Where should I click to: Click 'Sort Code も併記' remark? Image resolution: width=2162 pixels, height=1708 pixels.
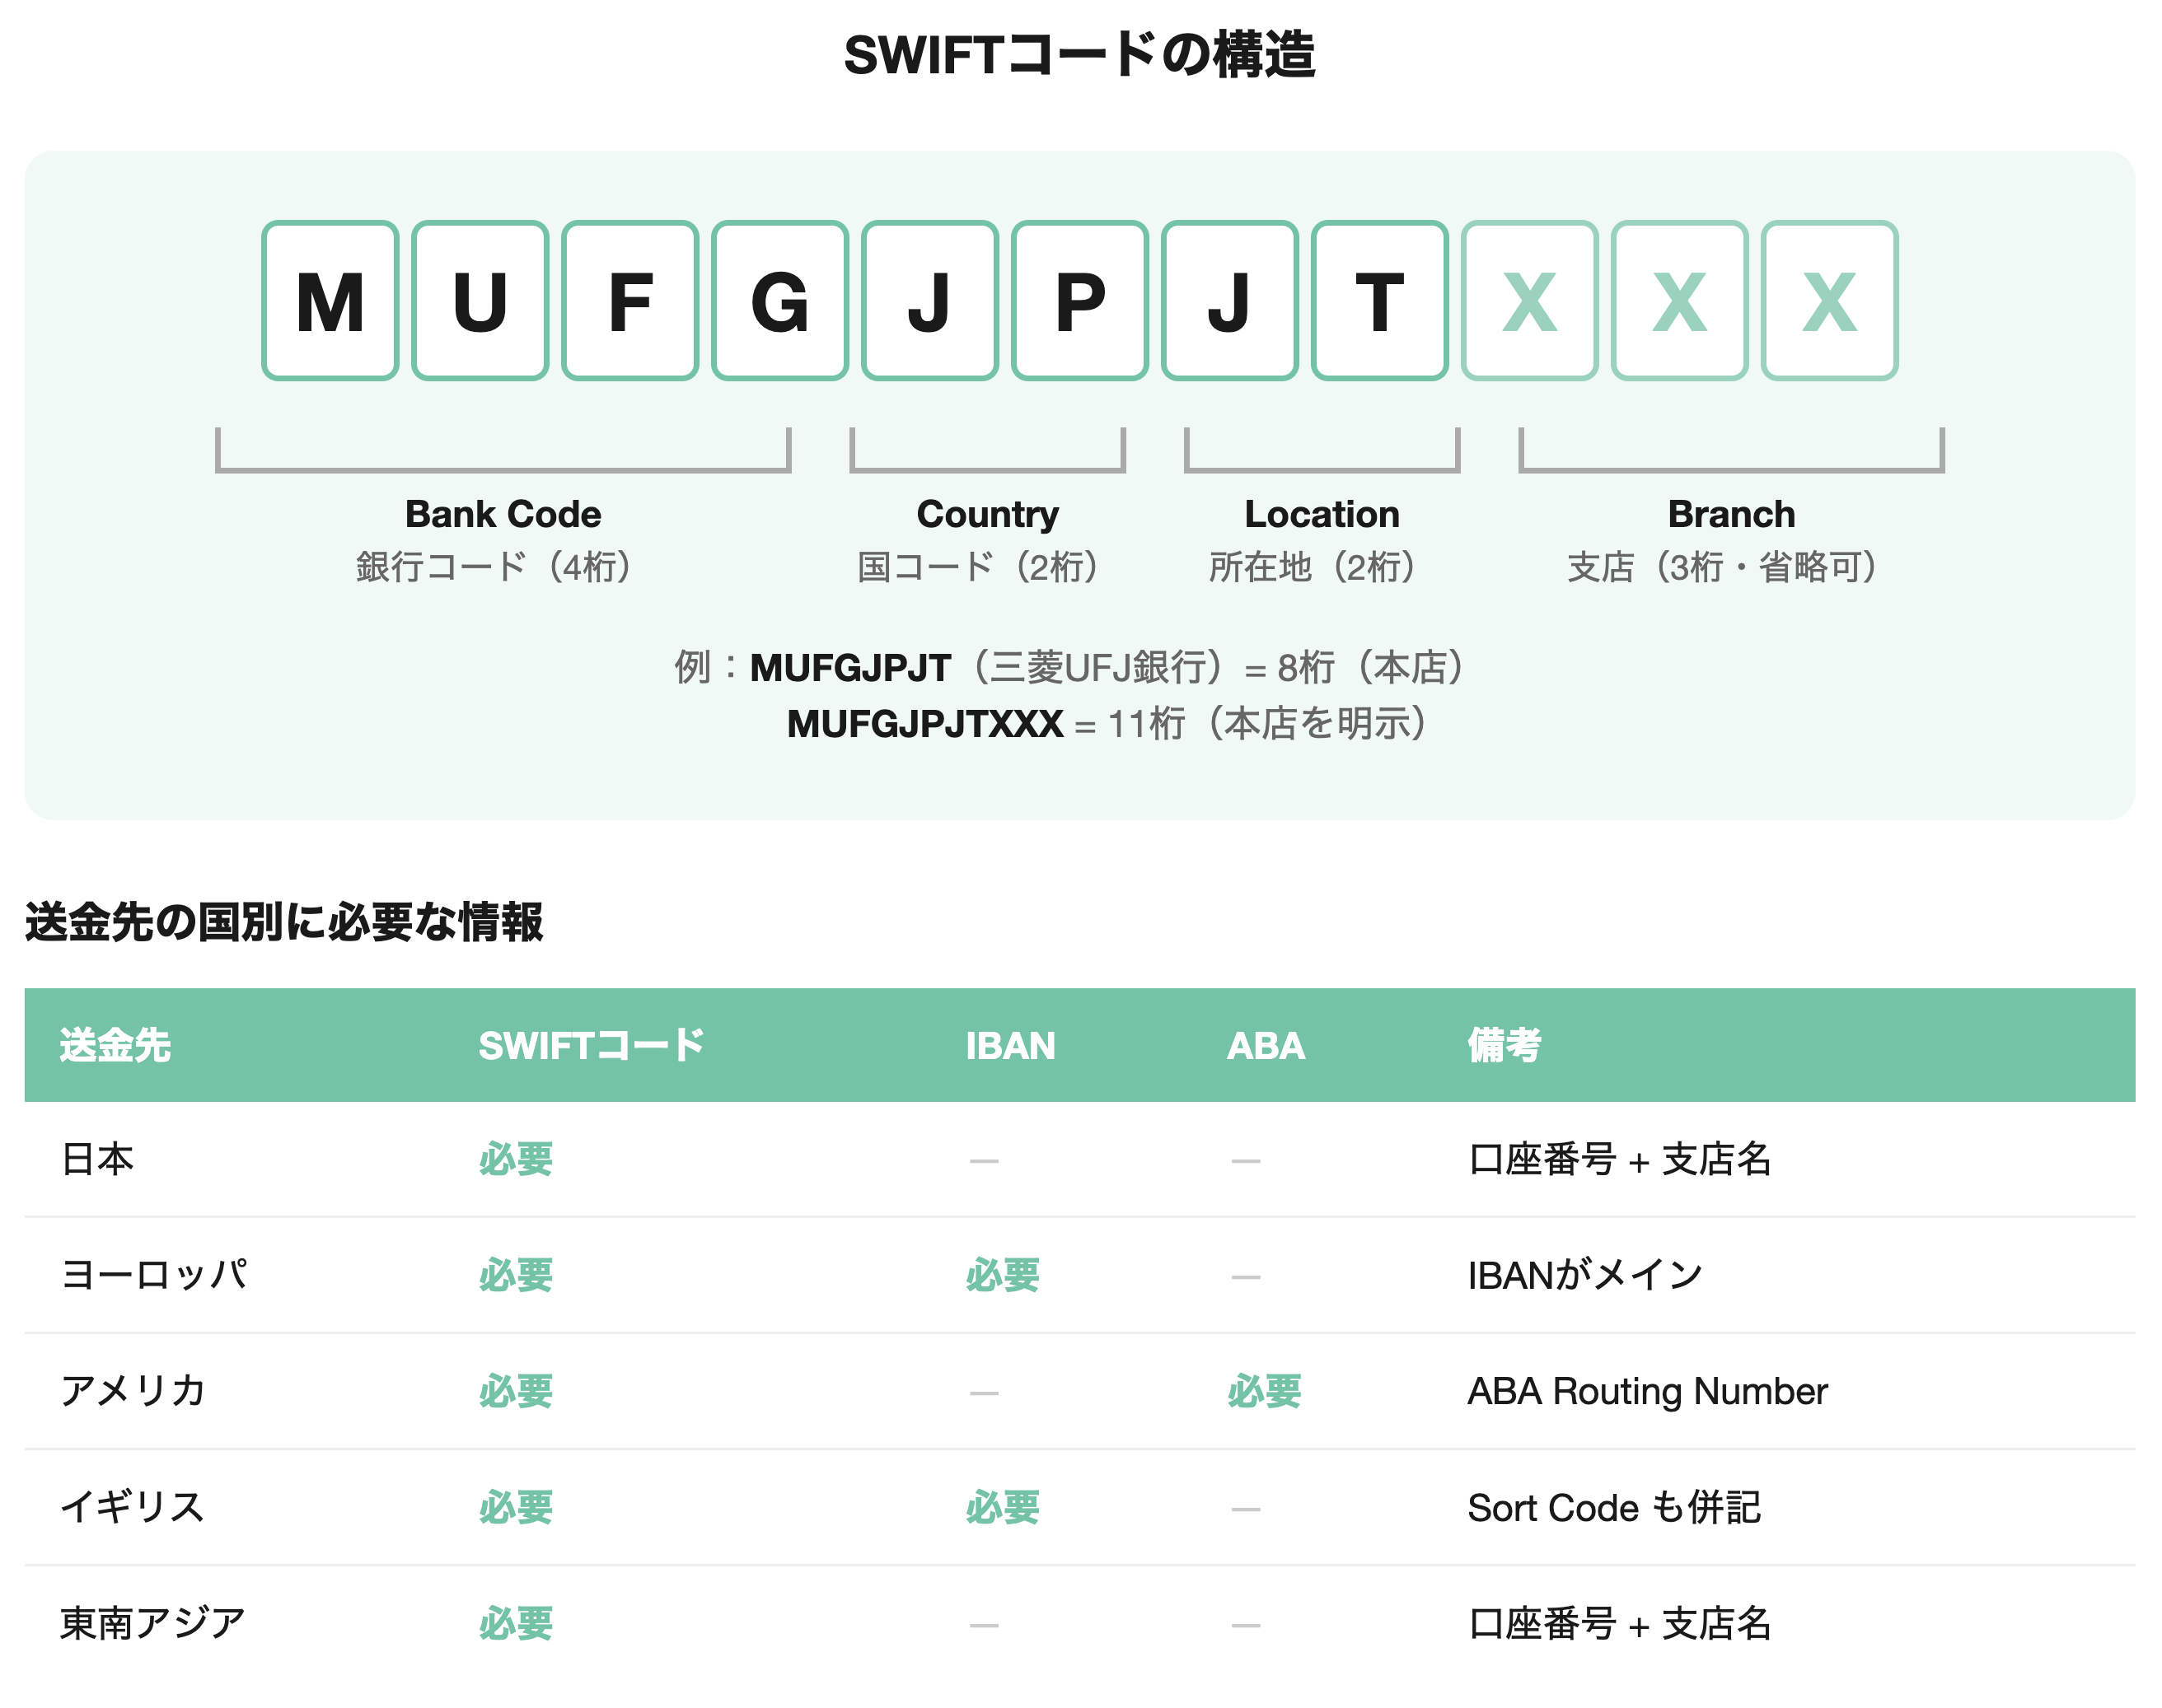pos(1615,1507)
